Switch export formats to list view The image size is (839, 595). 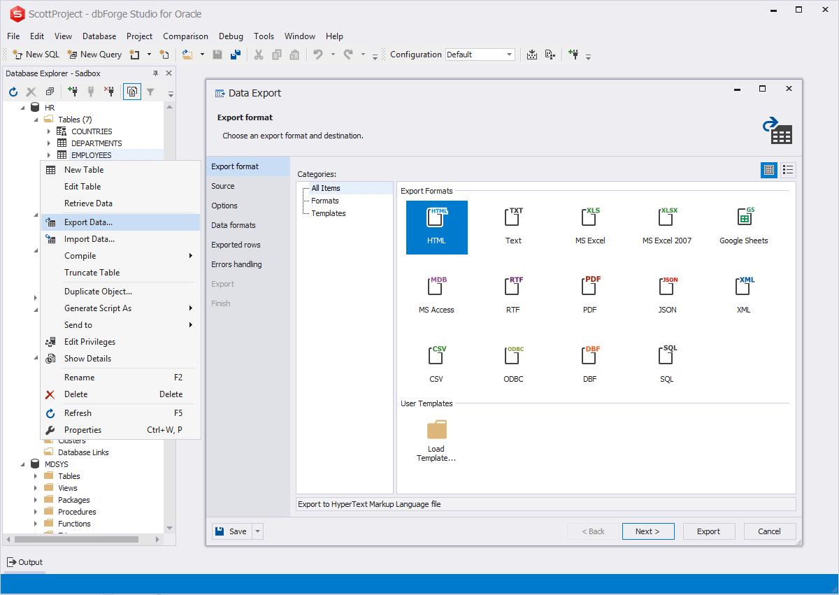pyautogui.click(x=788, y=170)
